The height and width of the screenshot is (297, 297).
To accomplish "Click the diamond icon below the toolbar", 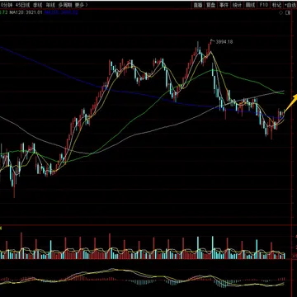I will coord(280,12).
